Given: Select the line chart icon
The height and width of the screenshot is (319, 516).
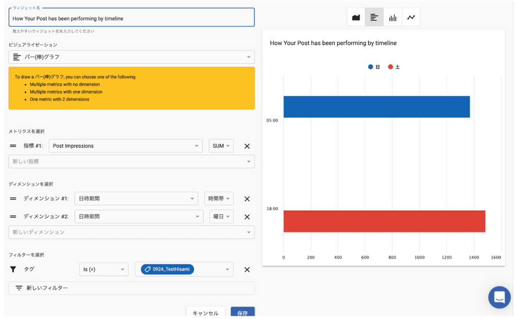Looking at the screenshot, I should click(x=411, y=18).
